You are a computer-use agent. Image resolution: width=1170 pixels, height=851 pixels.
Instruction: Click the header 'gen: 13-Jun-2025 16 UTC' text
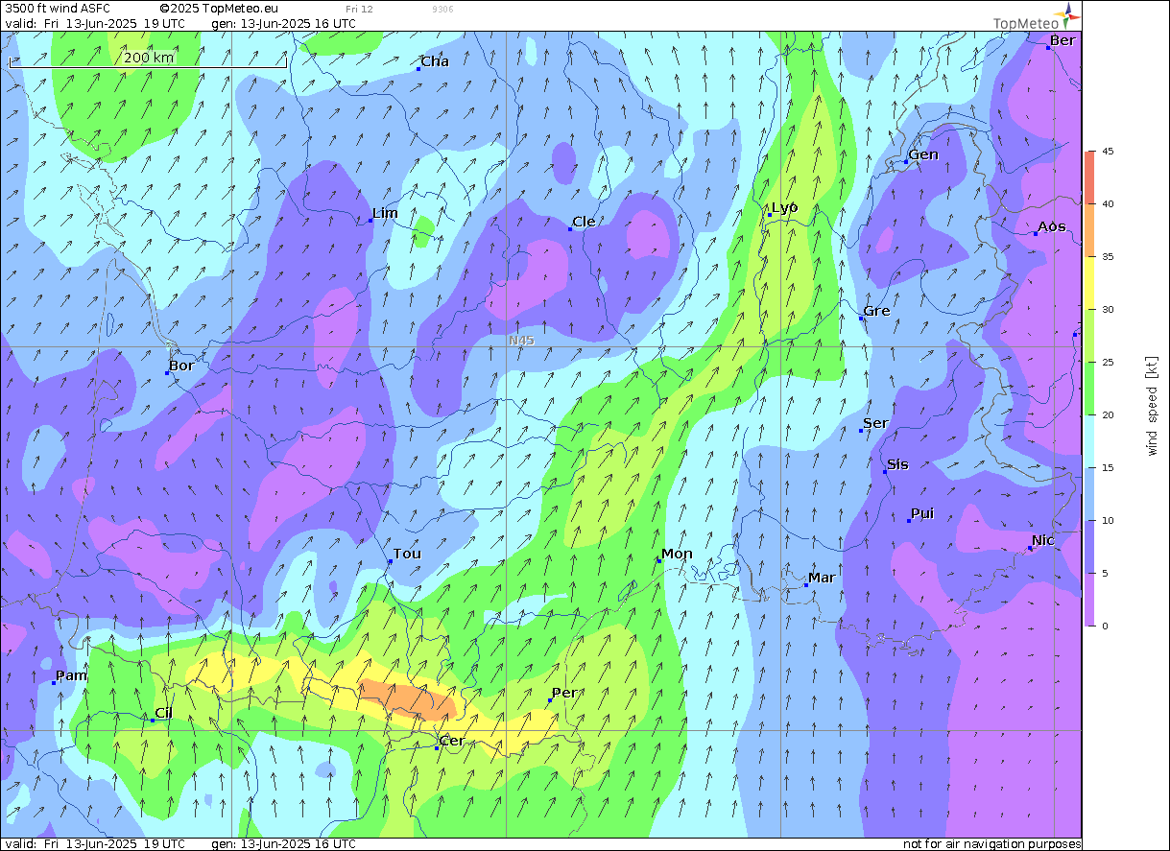point(283,23)
